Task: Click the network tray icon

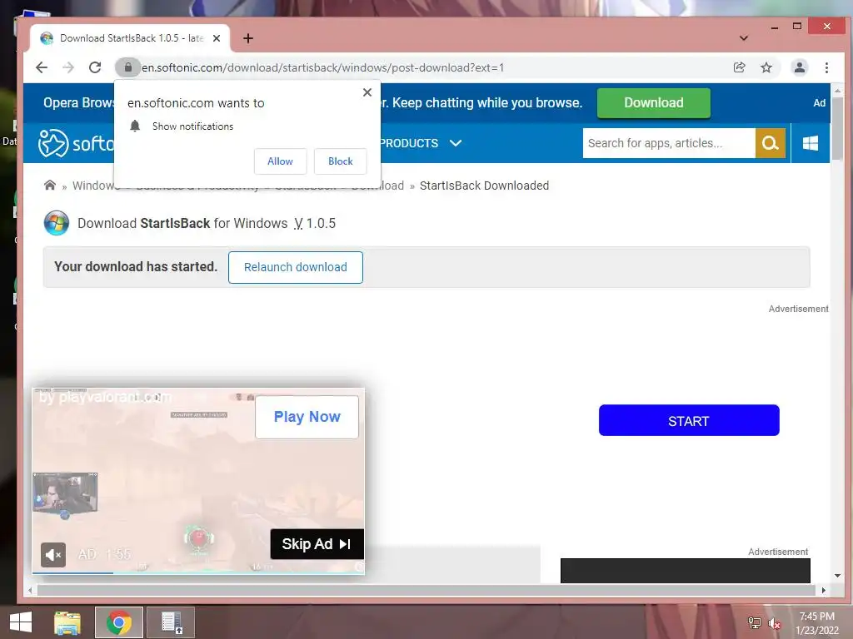Action: click(754, 623)
